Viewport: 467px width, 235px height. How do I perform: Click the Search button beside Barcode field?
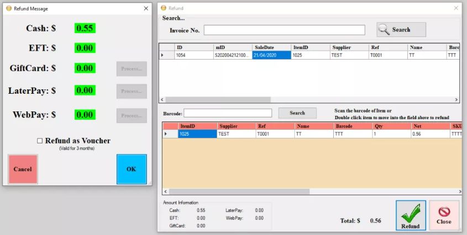(x=297, y=113)
